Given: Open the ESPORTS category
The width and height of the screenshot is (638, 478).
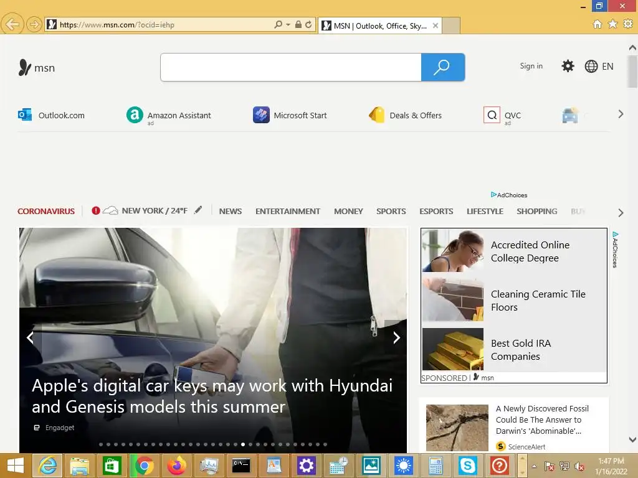Looking at the screenshot, I should [436, 212].
